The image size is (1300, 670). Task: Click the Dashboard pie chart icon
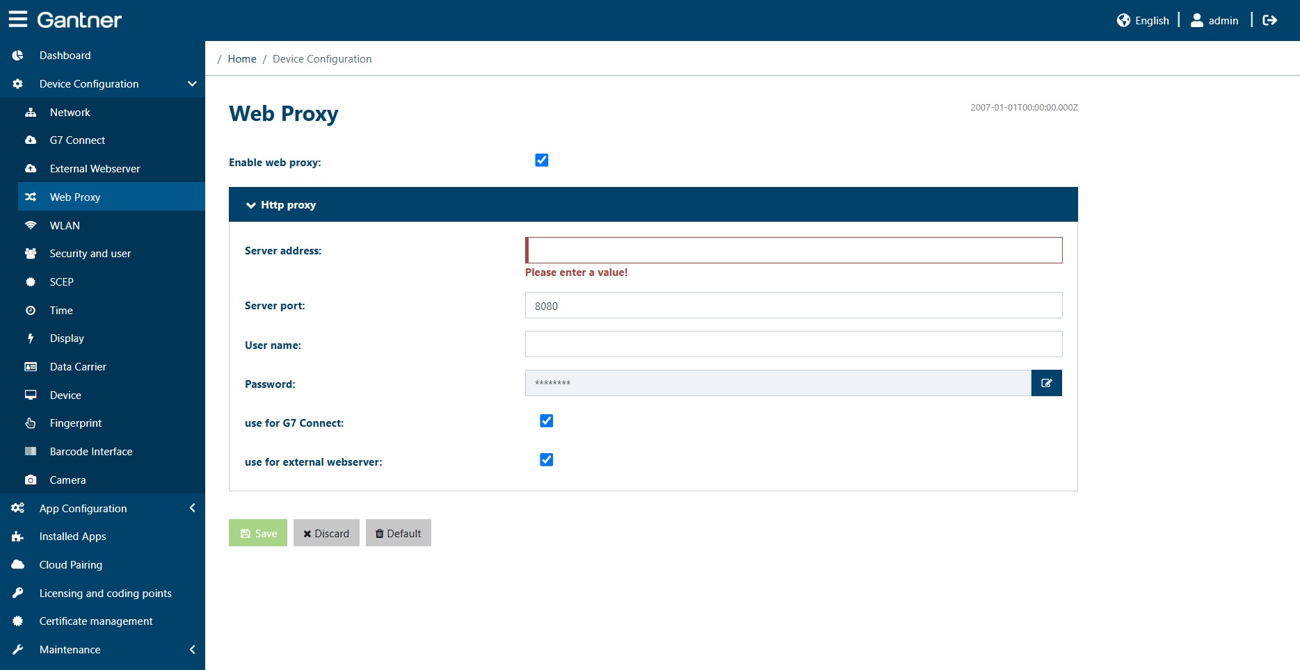pos(18,56)
